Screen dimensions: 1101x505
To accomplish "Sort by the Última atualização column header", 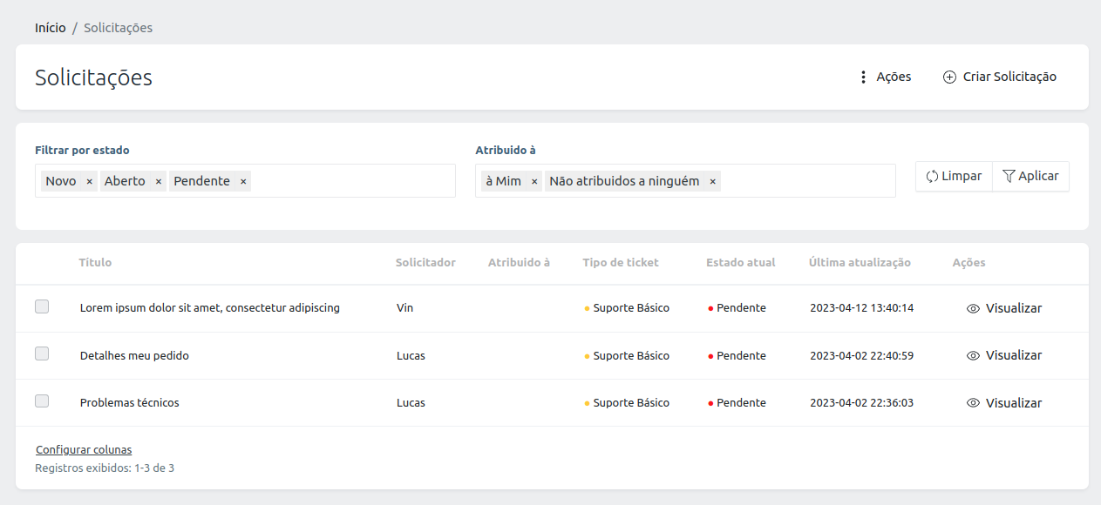I will pos(860,262).
